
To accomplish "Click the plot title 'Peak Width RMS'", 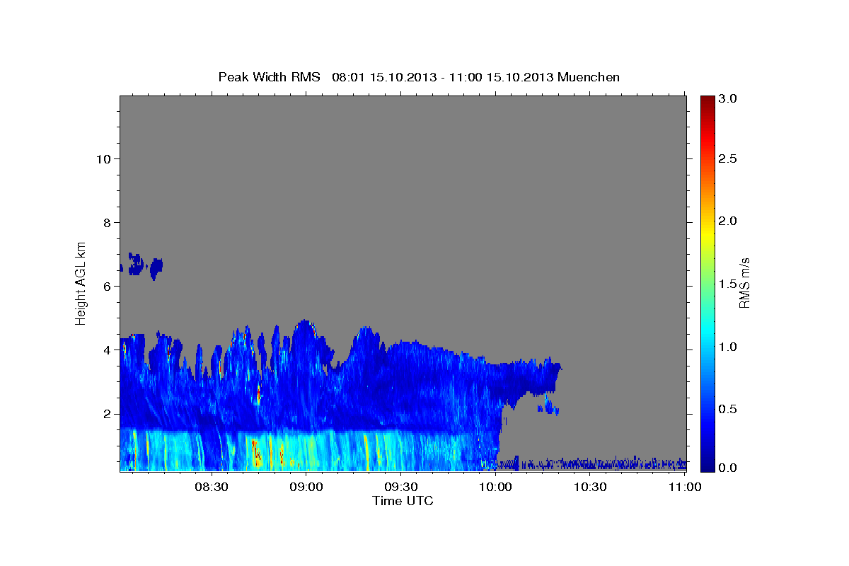I will (270, 77).
